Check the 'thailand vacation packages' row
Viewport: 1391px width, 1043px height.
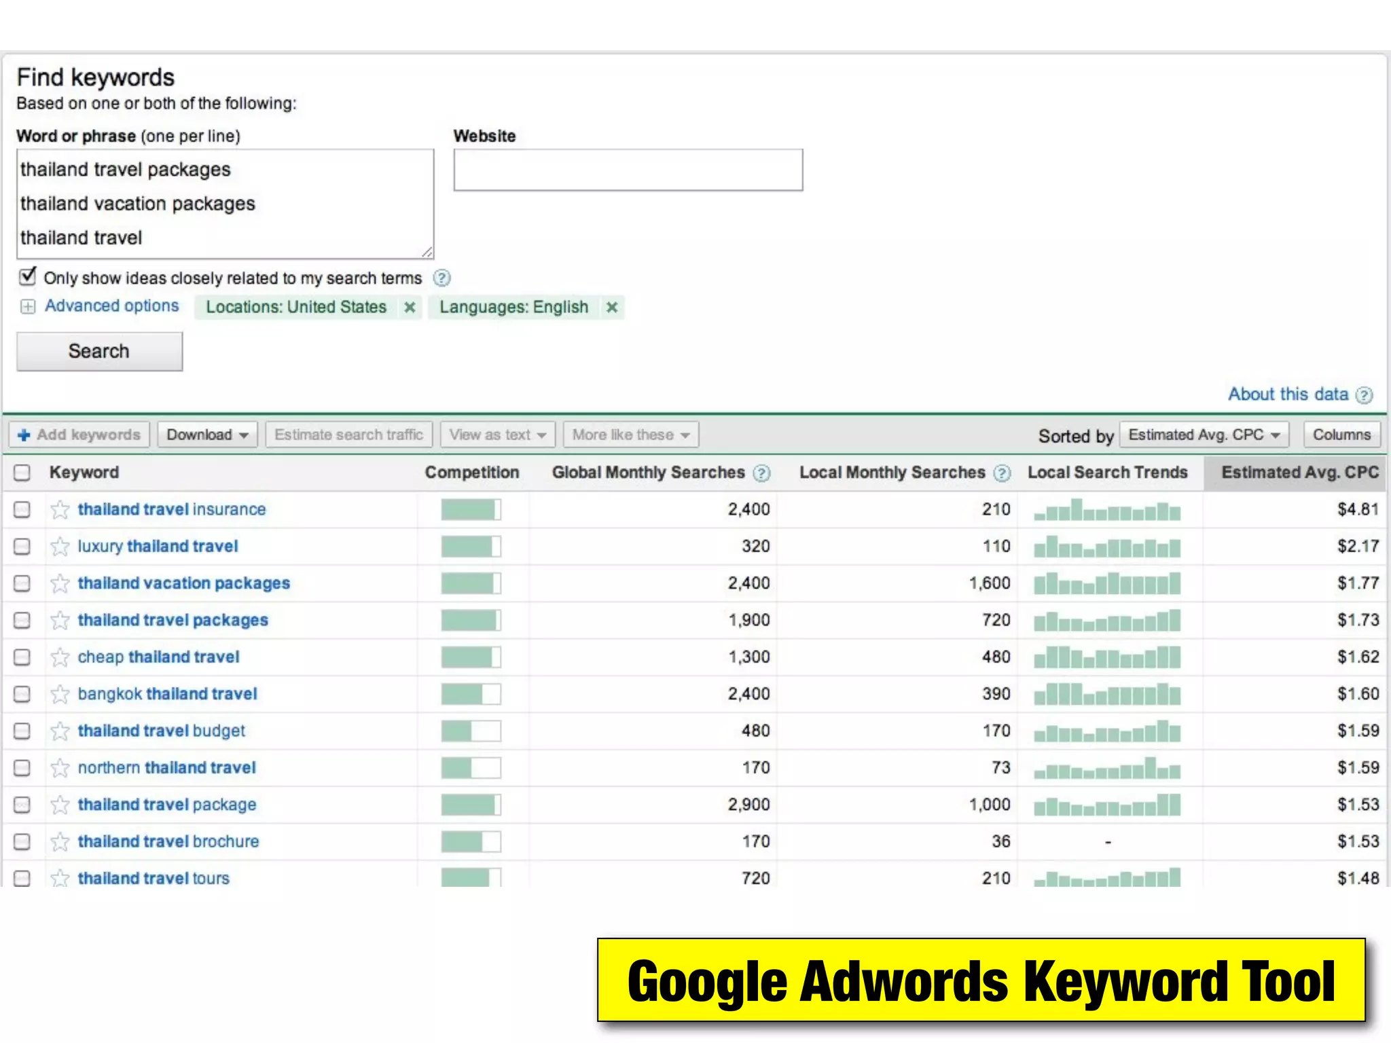[22, 583]
